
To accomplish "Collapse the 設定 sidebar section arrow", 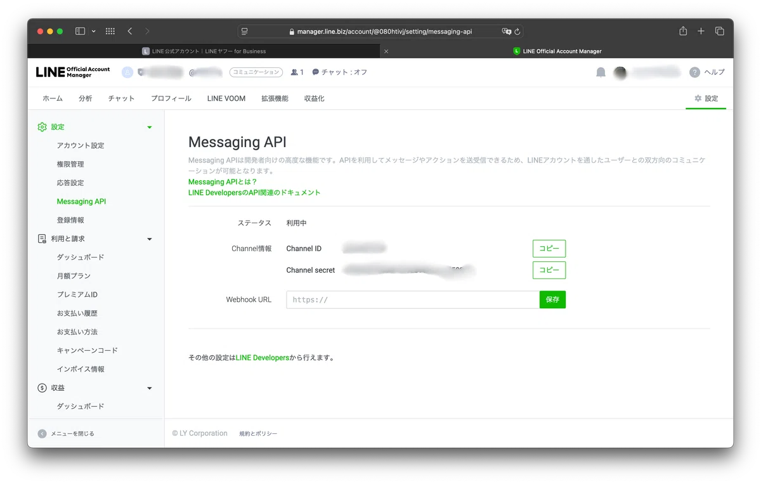I will (x=150, y=128).
